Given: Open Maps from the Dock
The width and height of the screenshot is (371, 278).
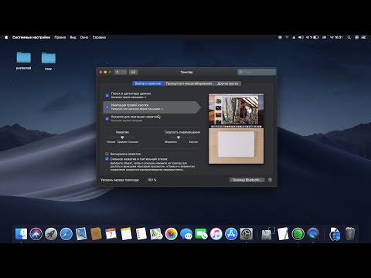Looking at the screenshot, I should tap(156, 234).
